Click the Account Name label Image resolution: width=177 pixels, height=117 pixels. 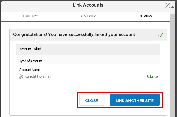click(x=30, y=70)
